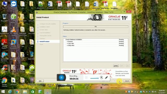
Task: Open Internet Explorer from taskbar
Action: (10, 92)
